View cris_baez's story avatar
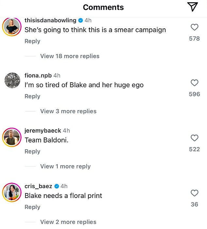 pyautogui.click(x=12, y=192)
